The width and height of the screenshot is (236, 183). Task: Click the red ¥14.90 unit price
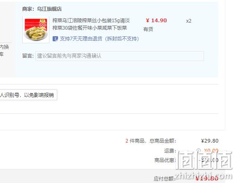156,21
